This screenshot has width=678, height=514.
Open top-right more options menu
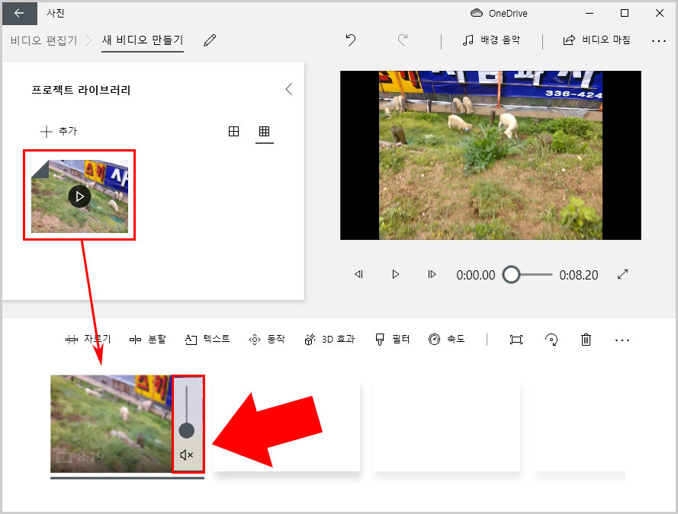point(659,40)
